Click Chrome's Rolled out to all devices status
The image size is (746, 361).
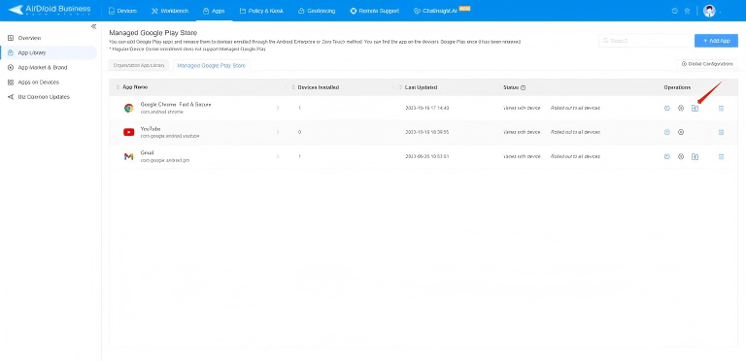pos(575,108)
